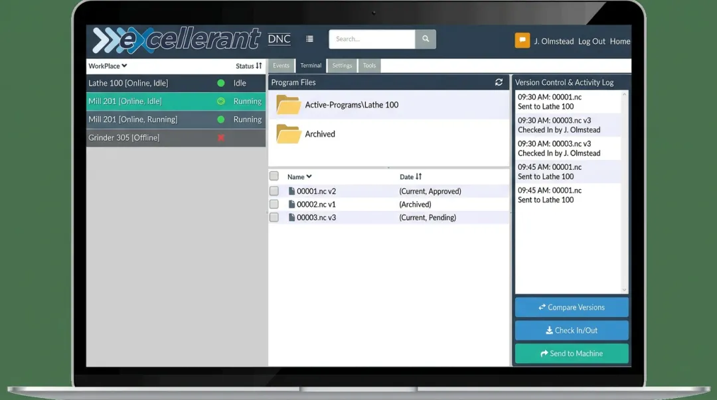Click the Excellerant logo
Screen dimensions: 717x400
(176, 40)
